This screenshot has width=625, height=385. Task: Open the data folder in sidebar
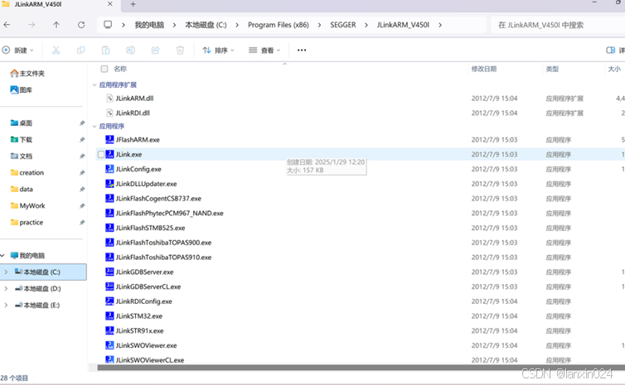(22, 189)
